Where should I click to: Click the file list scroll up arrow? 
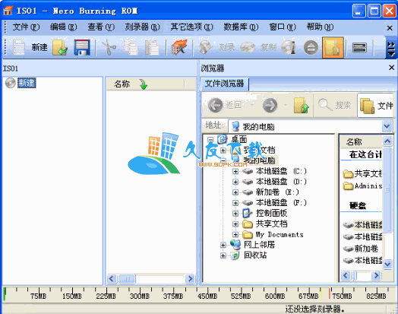click(387, 141)
